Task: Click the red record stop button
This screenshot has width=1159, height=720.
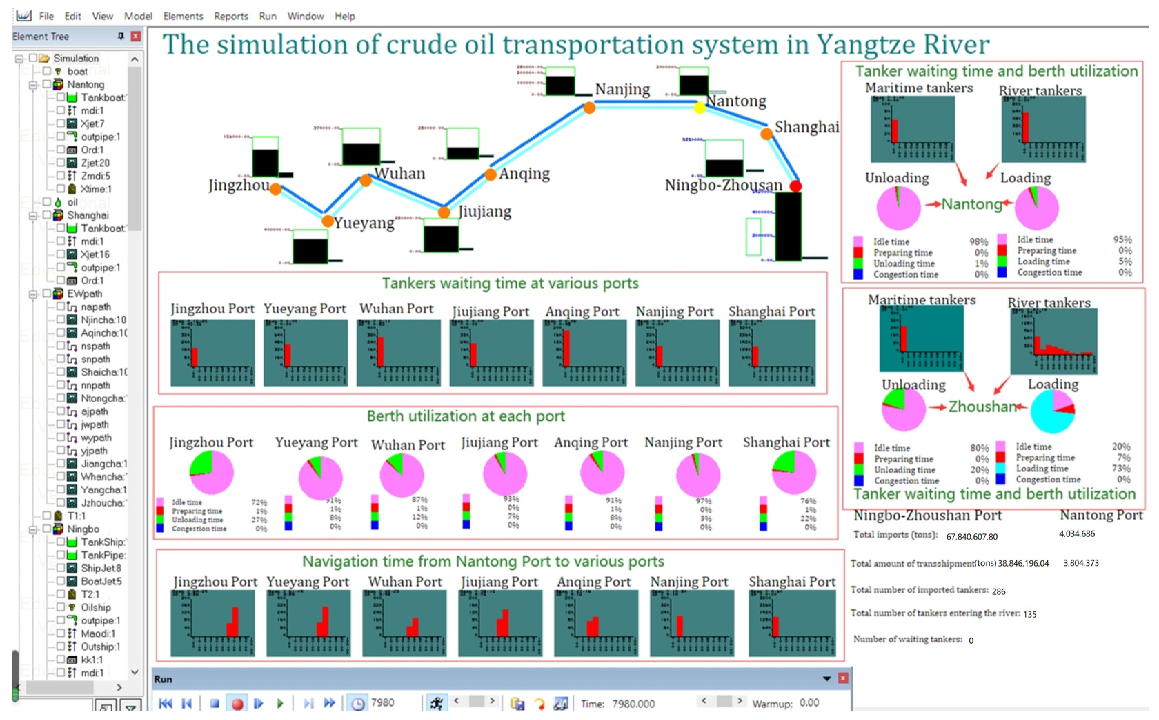Action: (238, 703)
